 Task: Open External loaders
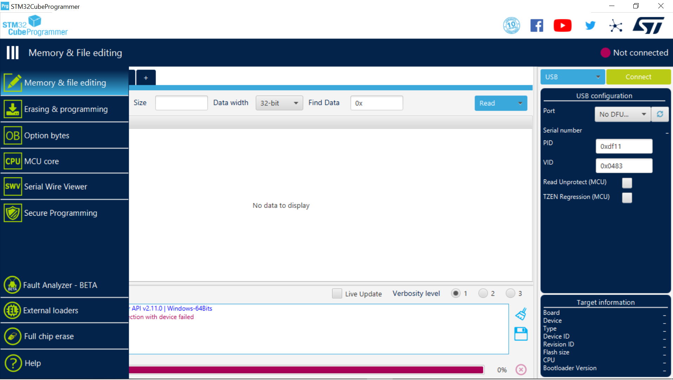click(x=65, y=310)
